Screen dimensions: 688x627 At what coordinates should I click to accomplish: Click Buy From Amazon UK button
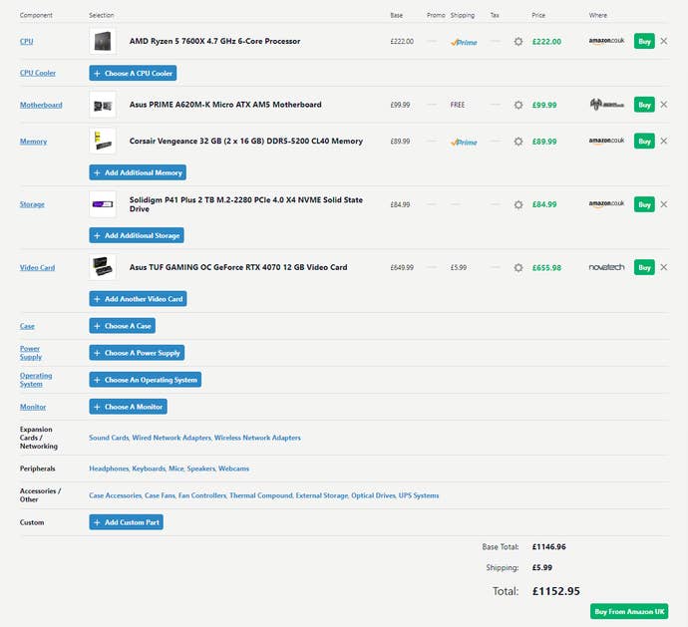629,611
